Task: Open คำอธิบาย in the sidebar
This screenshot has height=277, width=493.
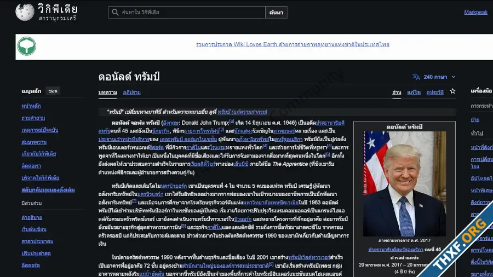Action: click(x=32, y=217)
